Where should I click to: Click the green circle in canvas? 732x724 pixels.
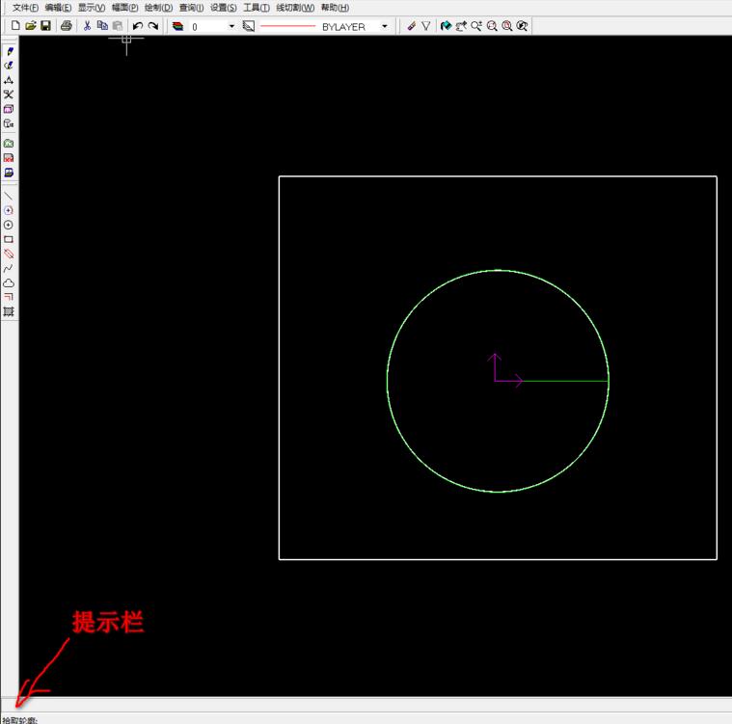click(388, 381)
